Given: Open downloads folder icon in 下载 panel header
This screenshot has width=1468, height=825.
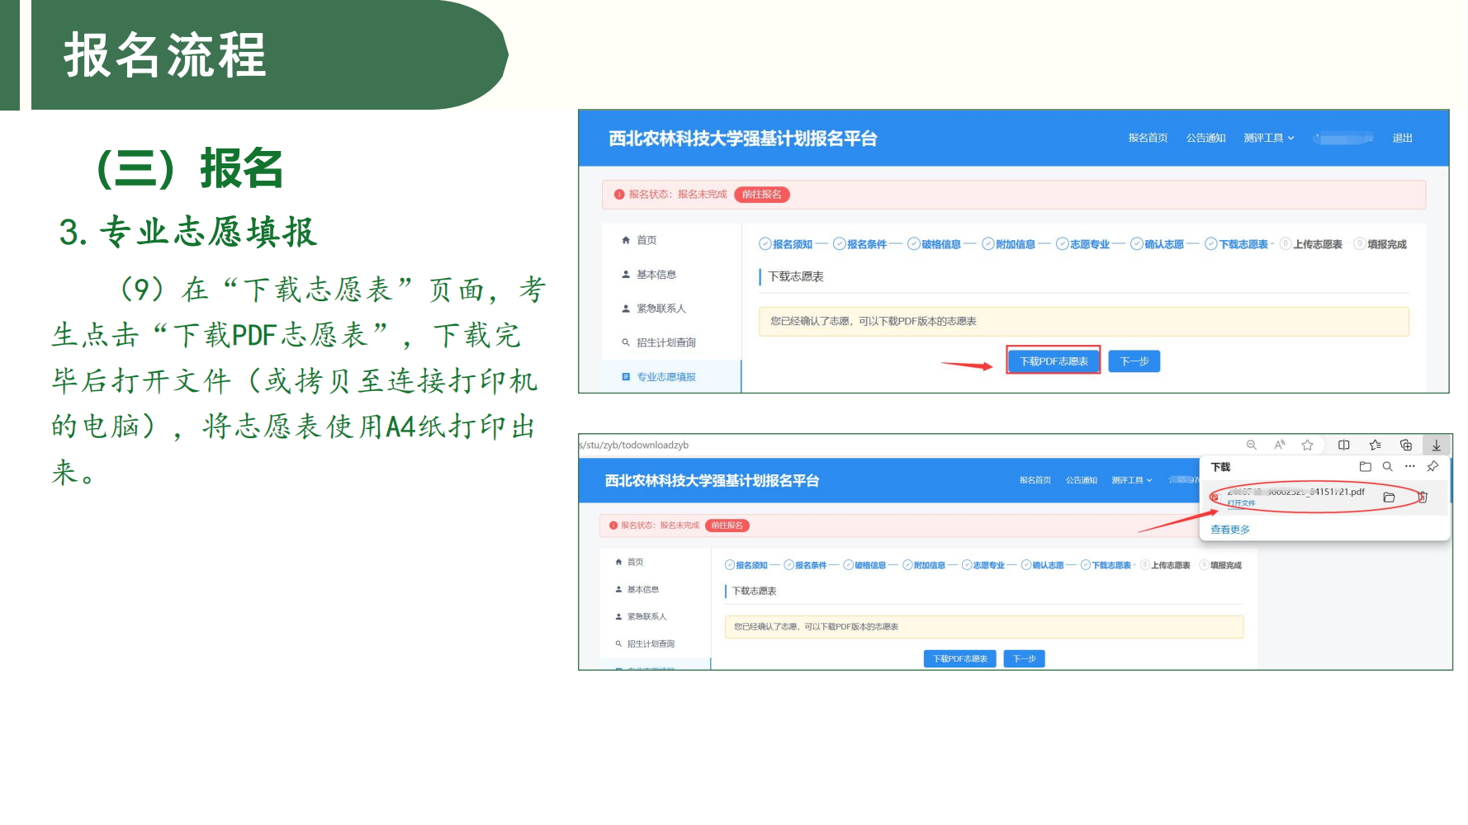Looking at the screenshot, I should (1365, 467).
